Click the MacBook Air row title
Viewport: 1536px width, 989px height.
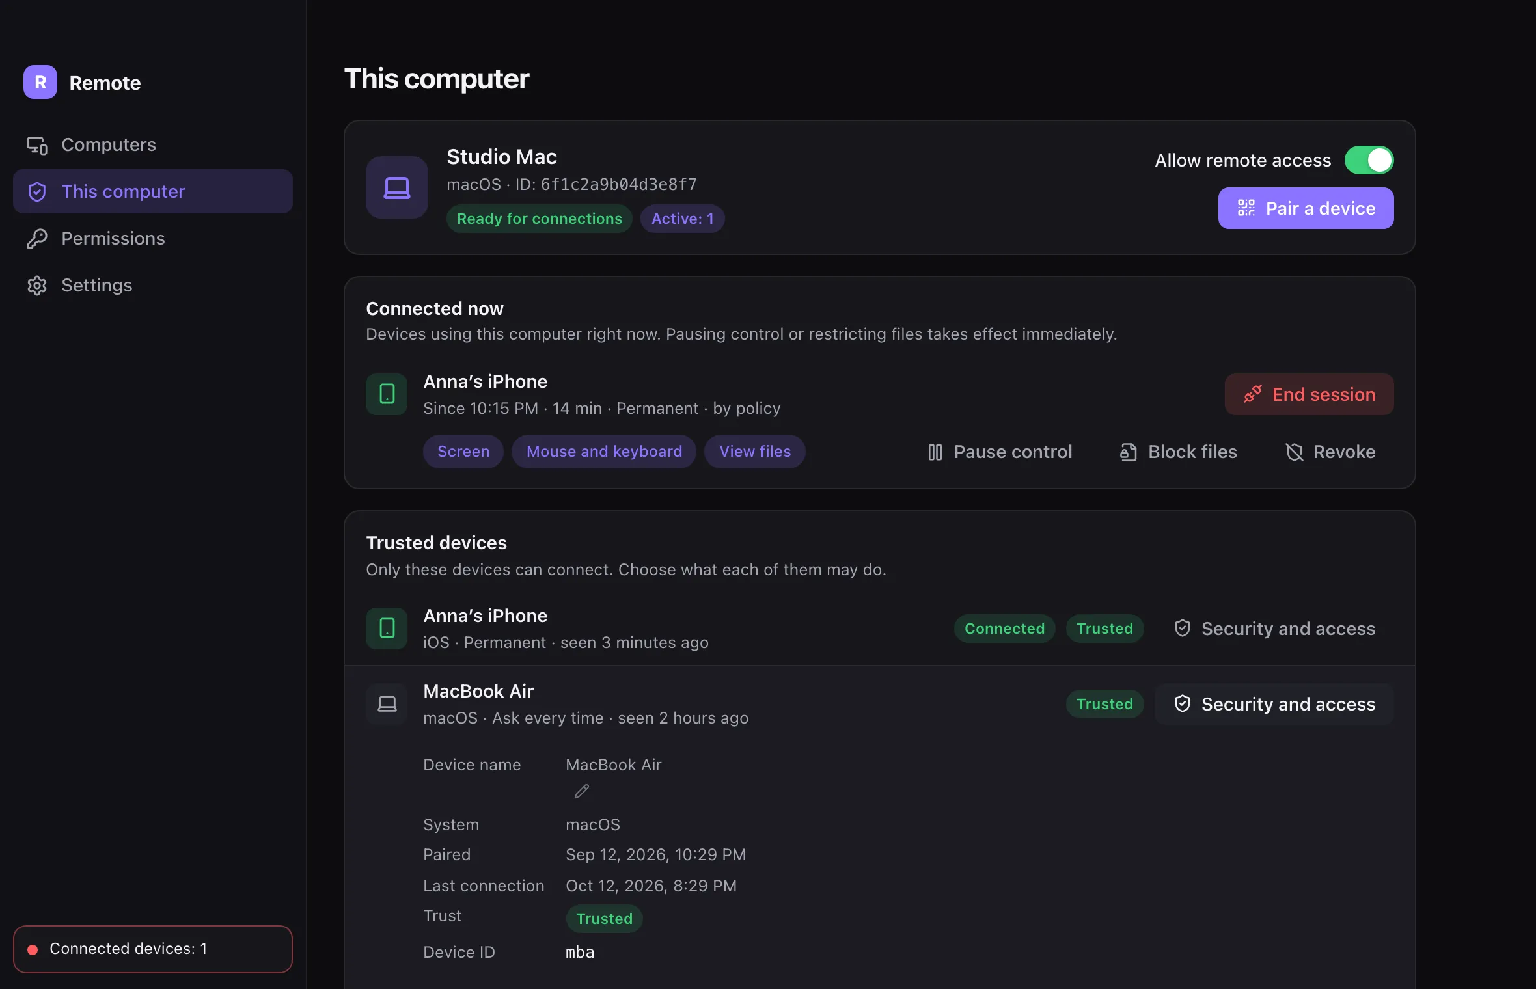click(x=478, y=691)
